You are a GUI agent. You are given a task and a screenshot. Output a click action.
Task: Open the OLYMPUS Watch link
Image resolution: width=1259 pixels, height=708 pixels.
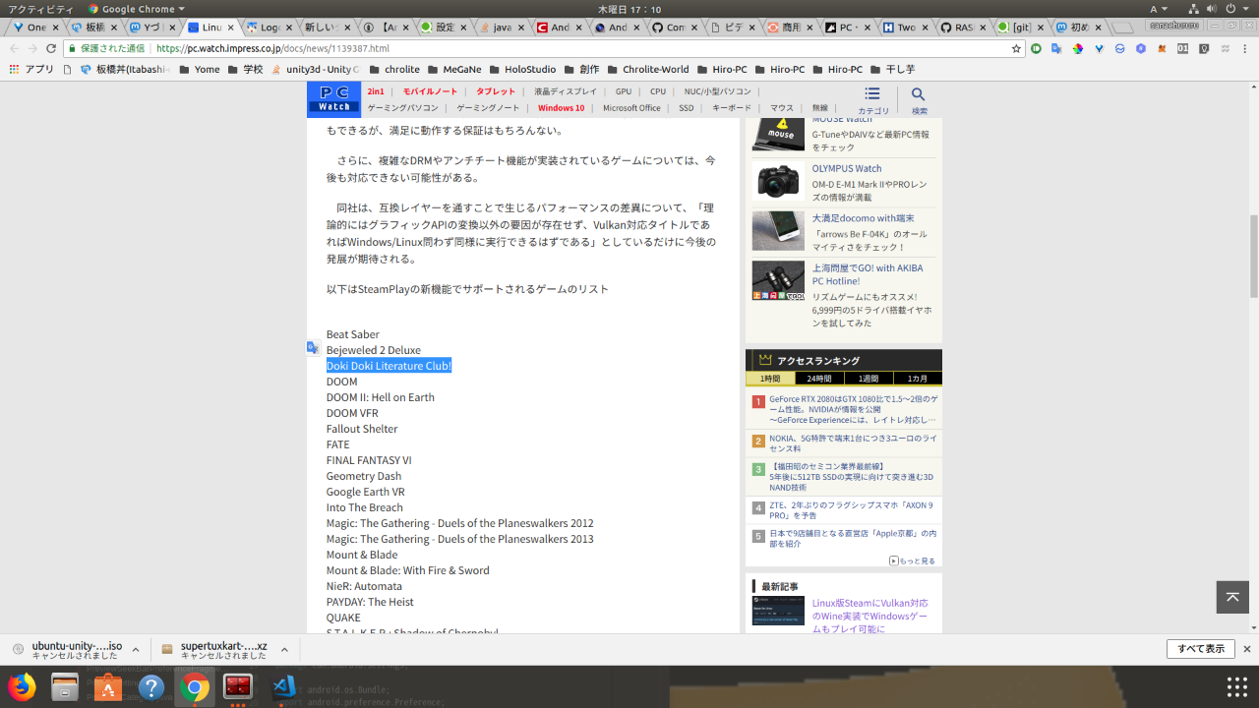pos(846,168)
